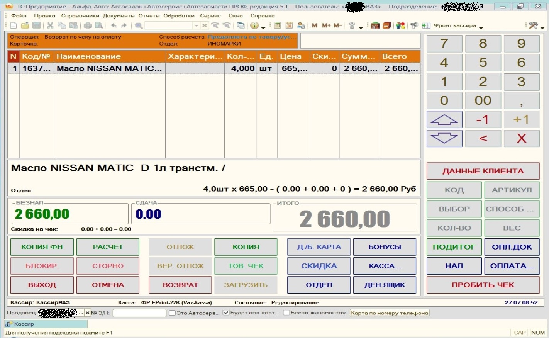Click the Redo arrow icon
Image resolution: width=549 pixels, height=338 pixels.
pyautogui.click(x=124, y=25)
